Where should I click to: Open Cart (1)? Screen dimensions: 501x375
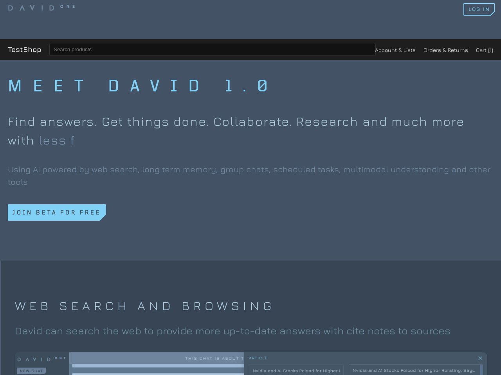pyautogui.click(x=485, y=50)
